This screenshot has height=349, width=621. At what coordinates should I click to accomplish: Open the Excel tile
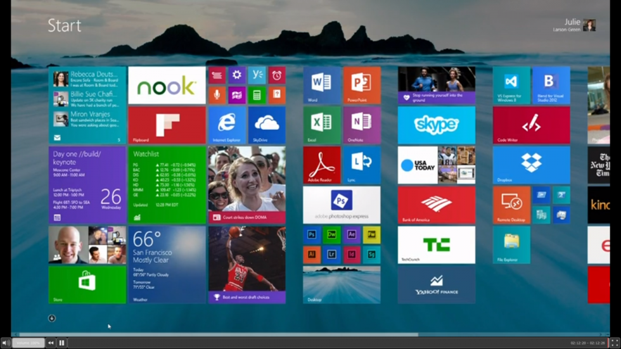point(322,125)
